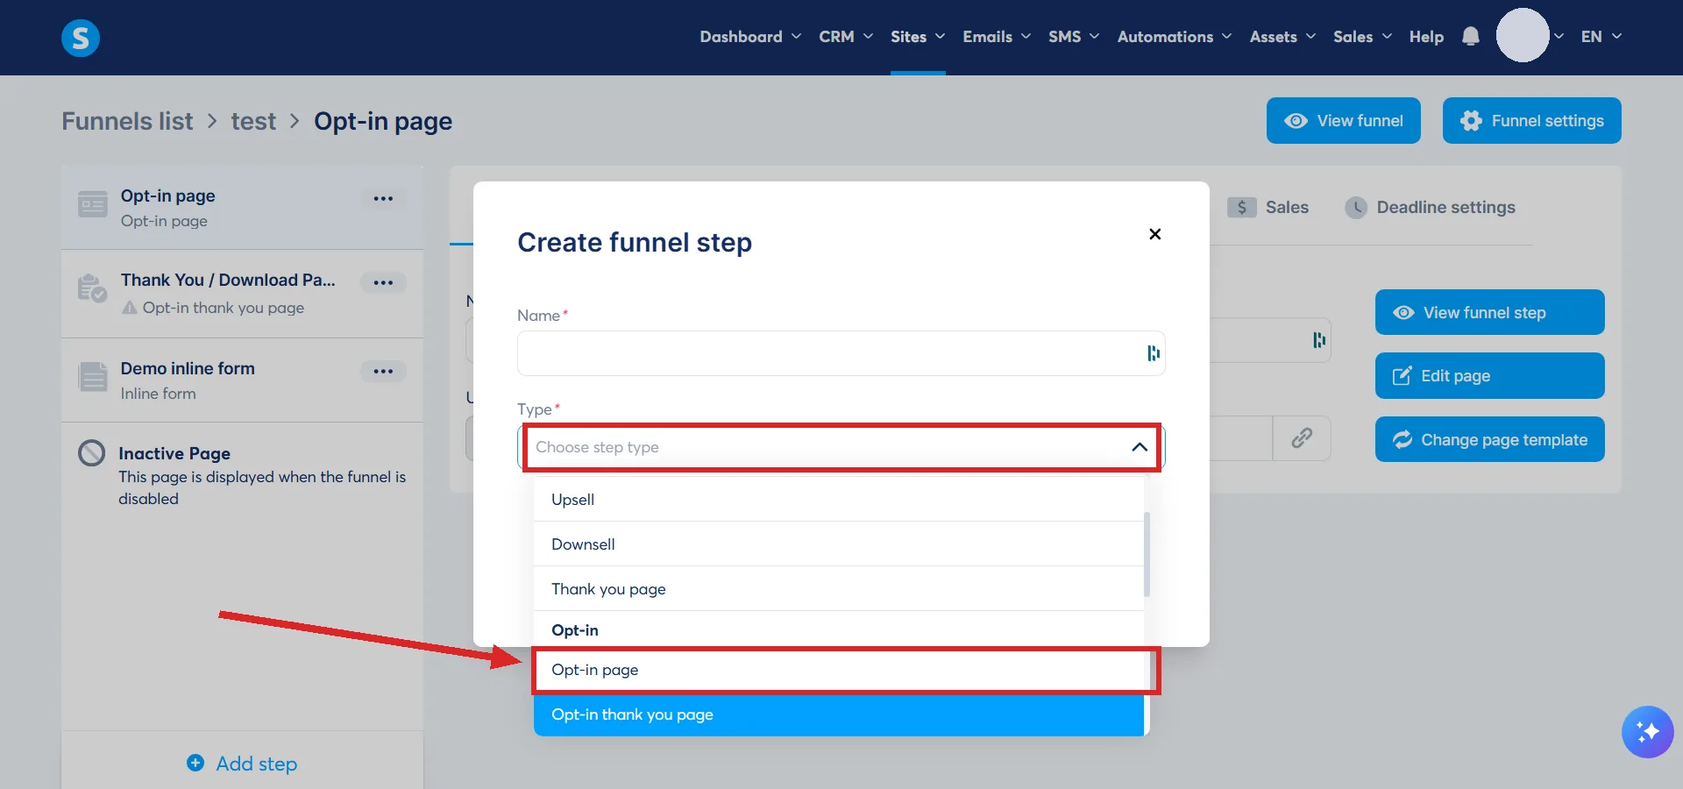Click the Sales dollar icon
The height and width of the screenshot is (789, 1683).
pos(1241,208)
